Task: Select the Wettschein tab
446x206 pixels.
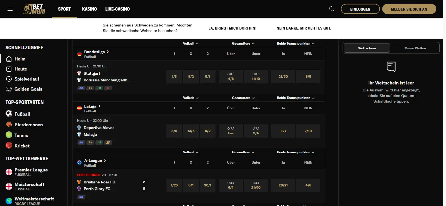Action: coord(367,48)
